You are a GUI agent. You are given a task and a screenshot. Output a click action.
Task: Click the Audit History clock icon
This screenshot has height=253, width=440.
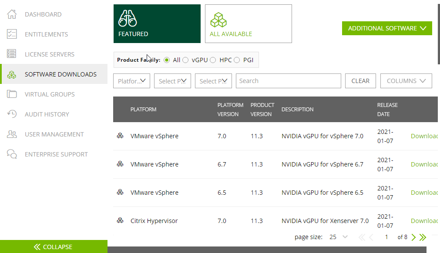[x=12, y=114]
